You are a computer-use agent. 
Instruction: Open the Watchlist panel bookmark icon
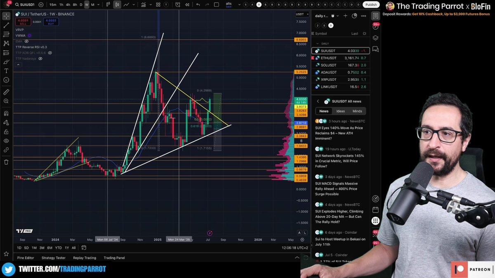tap(375, 16)
